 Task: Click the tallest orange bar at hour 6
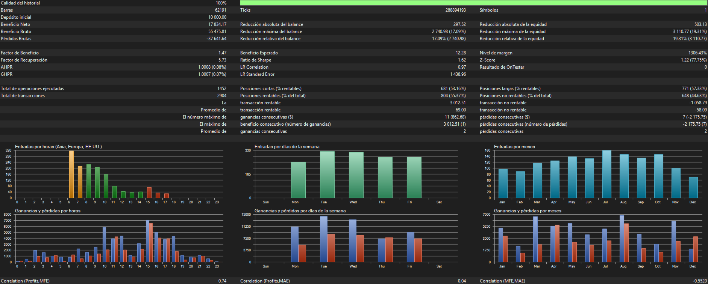tap(71, 174)
